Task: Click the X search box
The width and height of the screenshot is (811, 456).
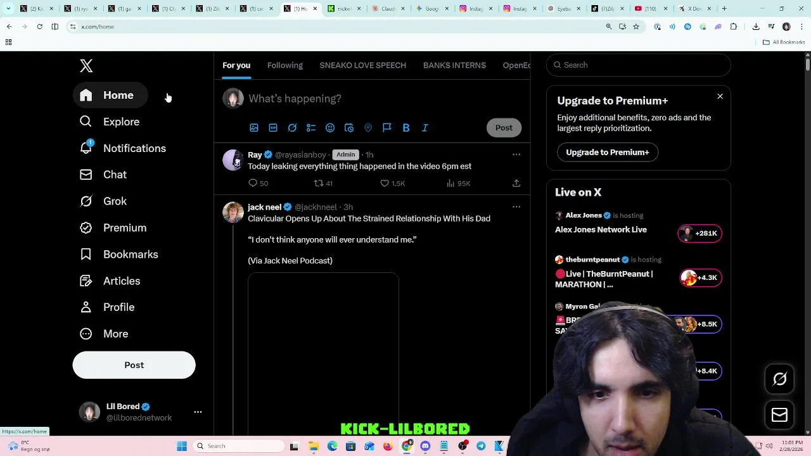Action: pyautogui.click(x=639, y=65)
